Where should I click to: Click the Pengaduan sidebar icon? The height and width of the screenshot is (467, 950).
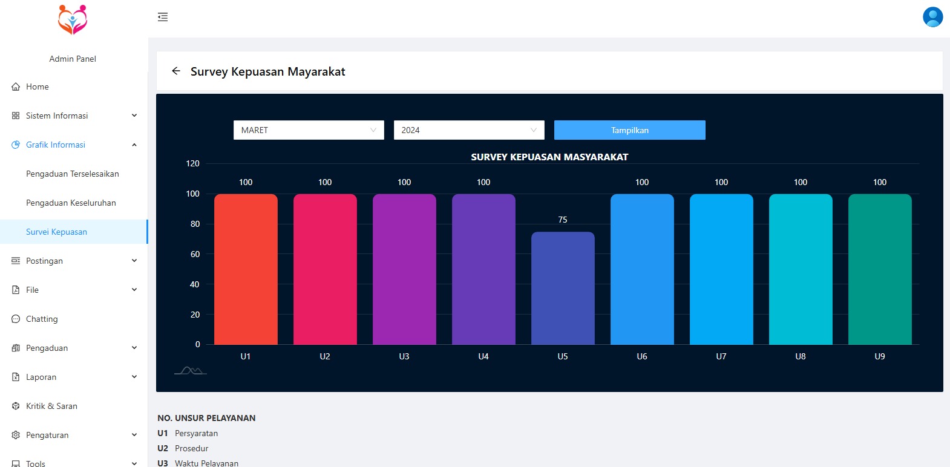16,348
